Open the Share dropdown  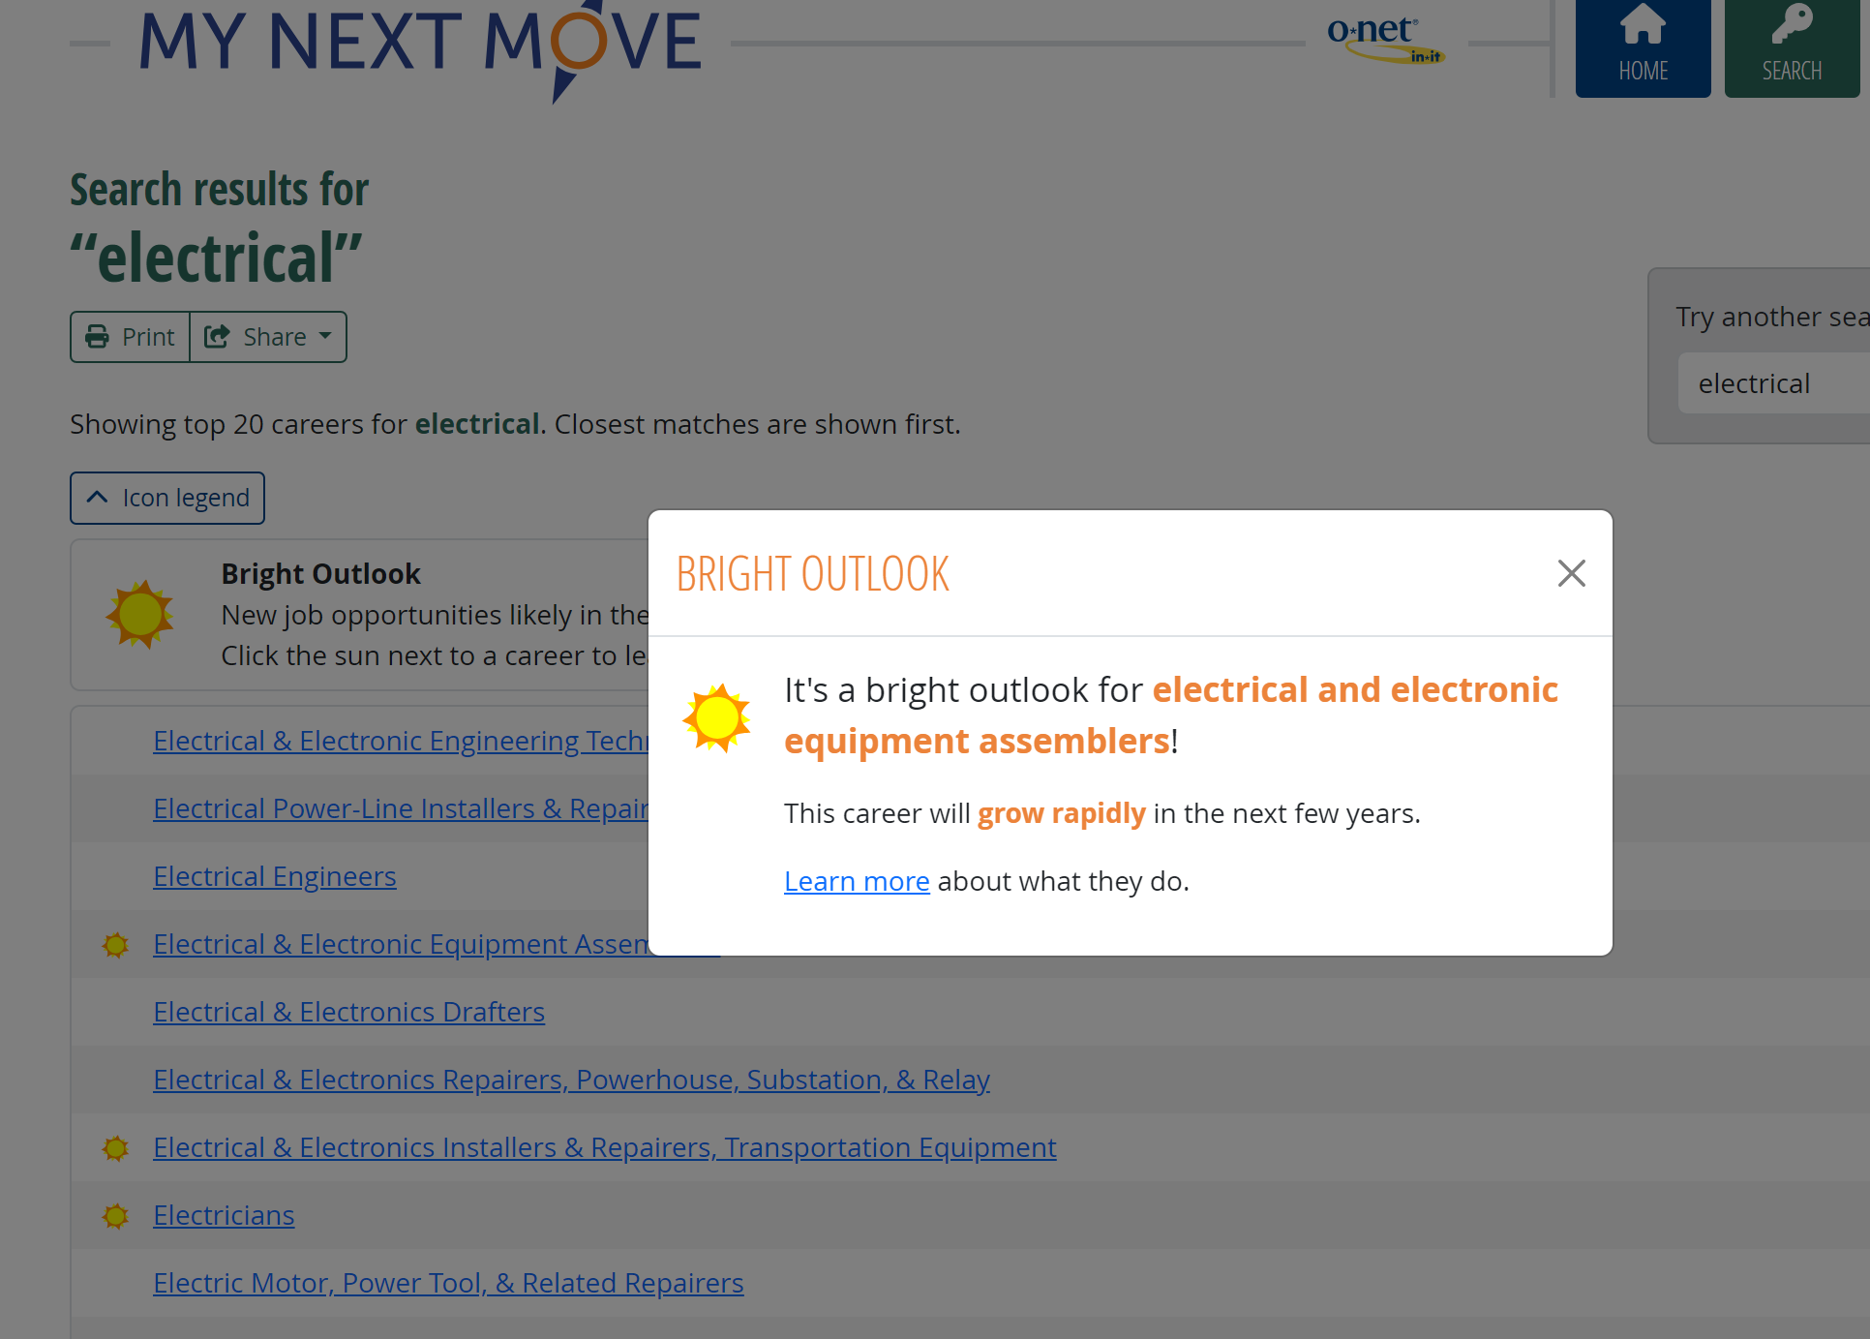point(268,337)
